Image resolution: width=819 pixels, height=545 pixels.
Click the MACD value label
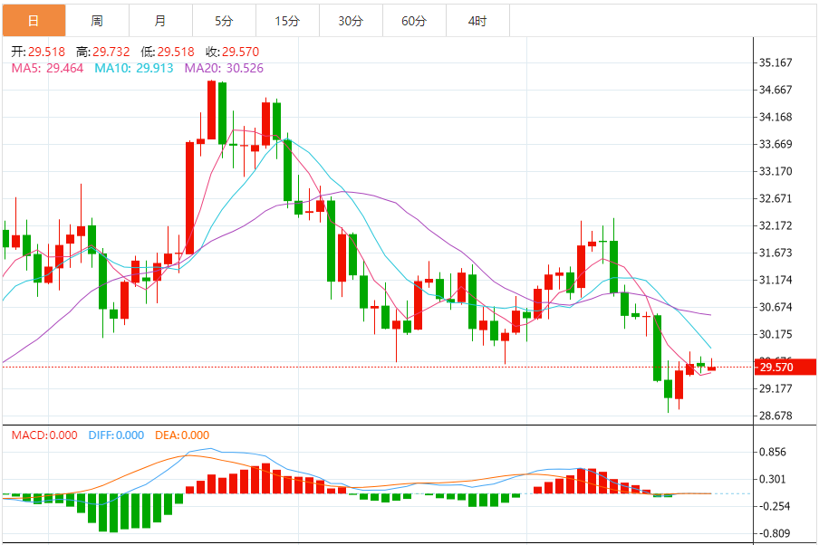(x=44, y=435)
